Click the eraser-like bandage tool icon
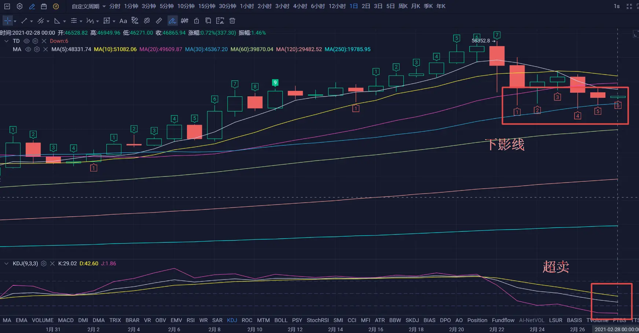 pos(147,21)
